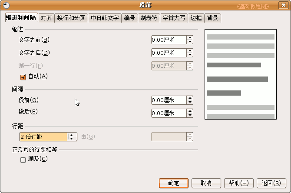Viewport: 291px width, 193px height.
Task: Increase 段前 spacing with the up arrow
Action: coord(190,98)
